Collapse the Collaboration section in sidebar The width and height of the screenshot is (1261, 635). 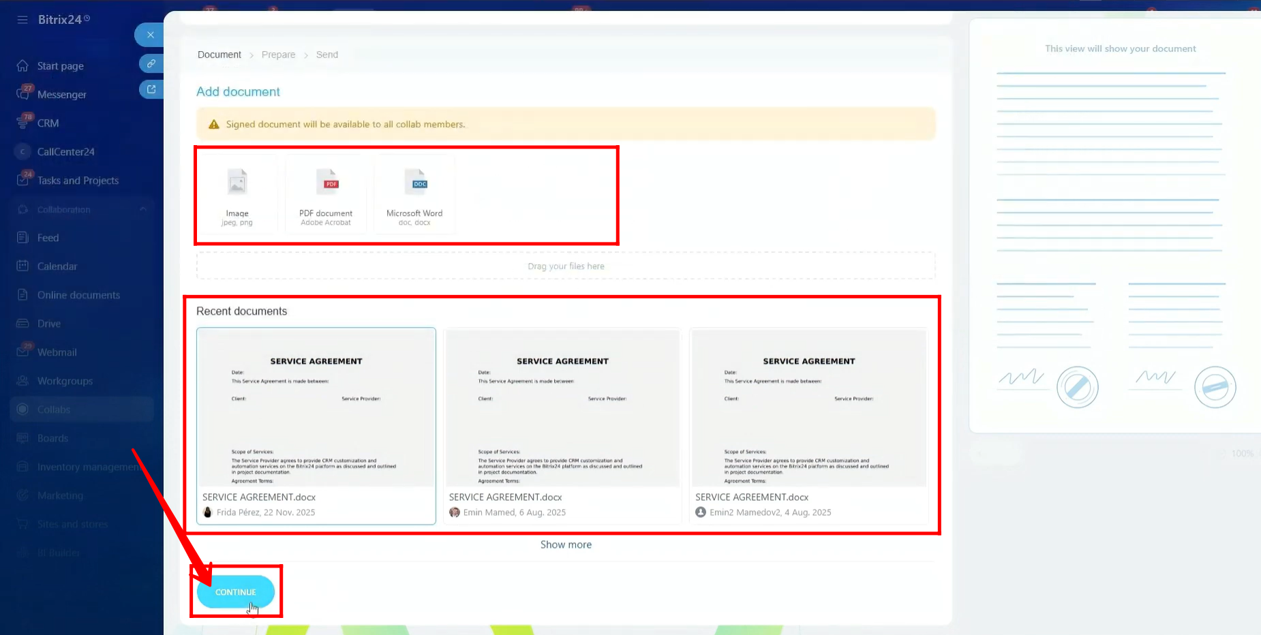tap(143, 209)
